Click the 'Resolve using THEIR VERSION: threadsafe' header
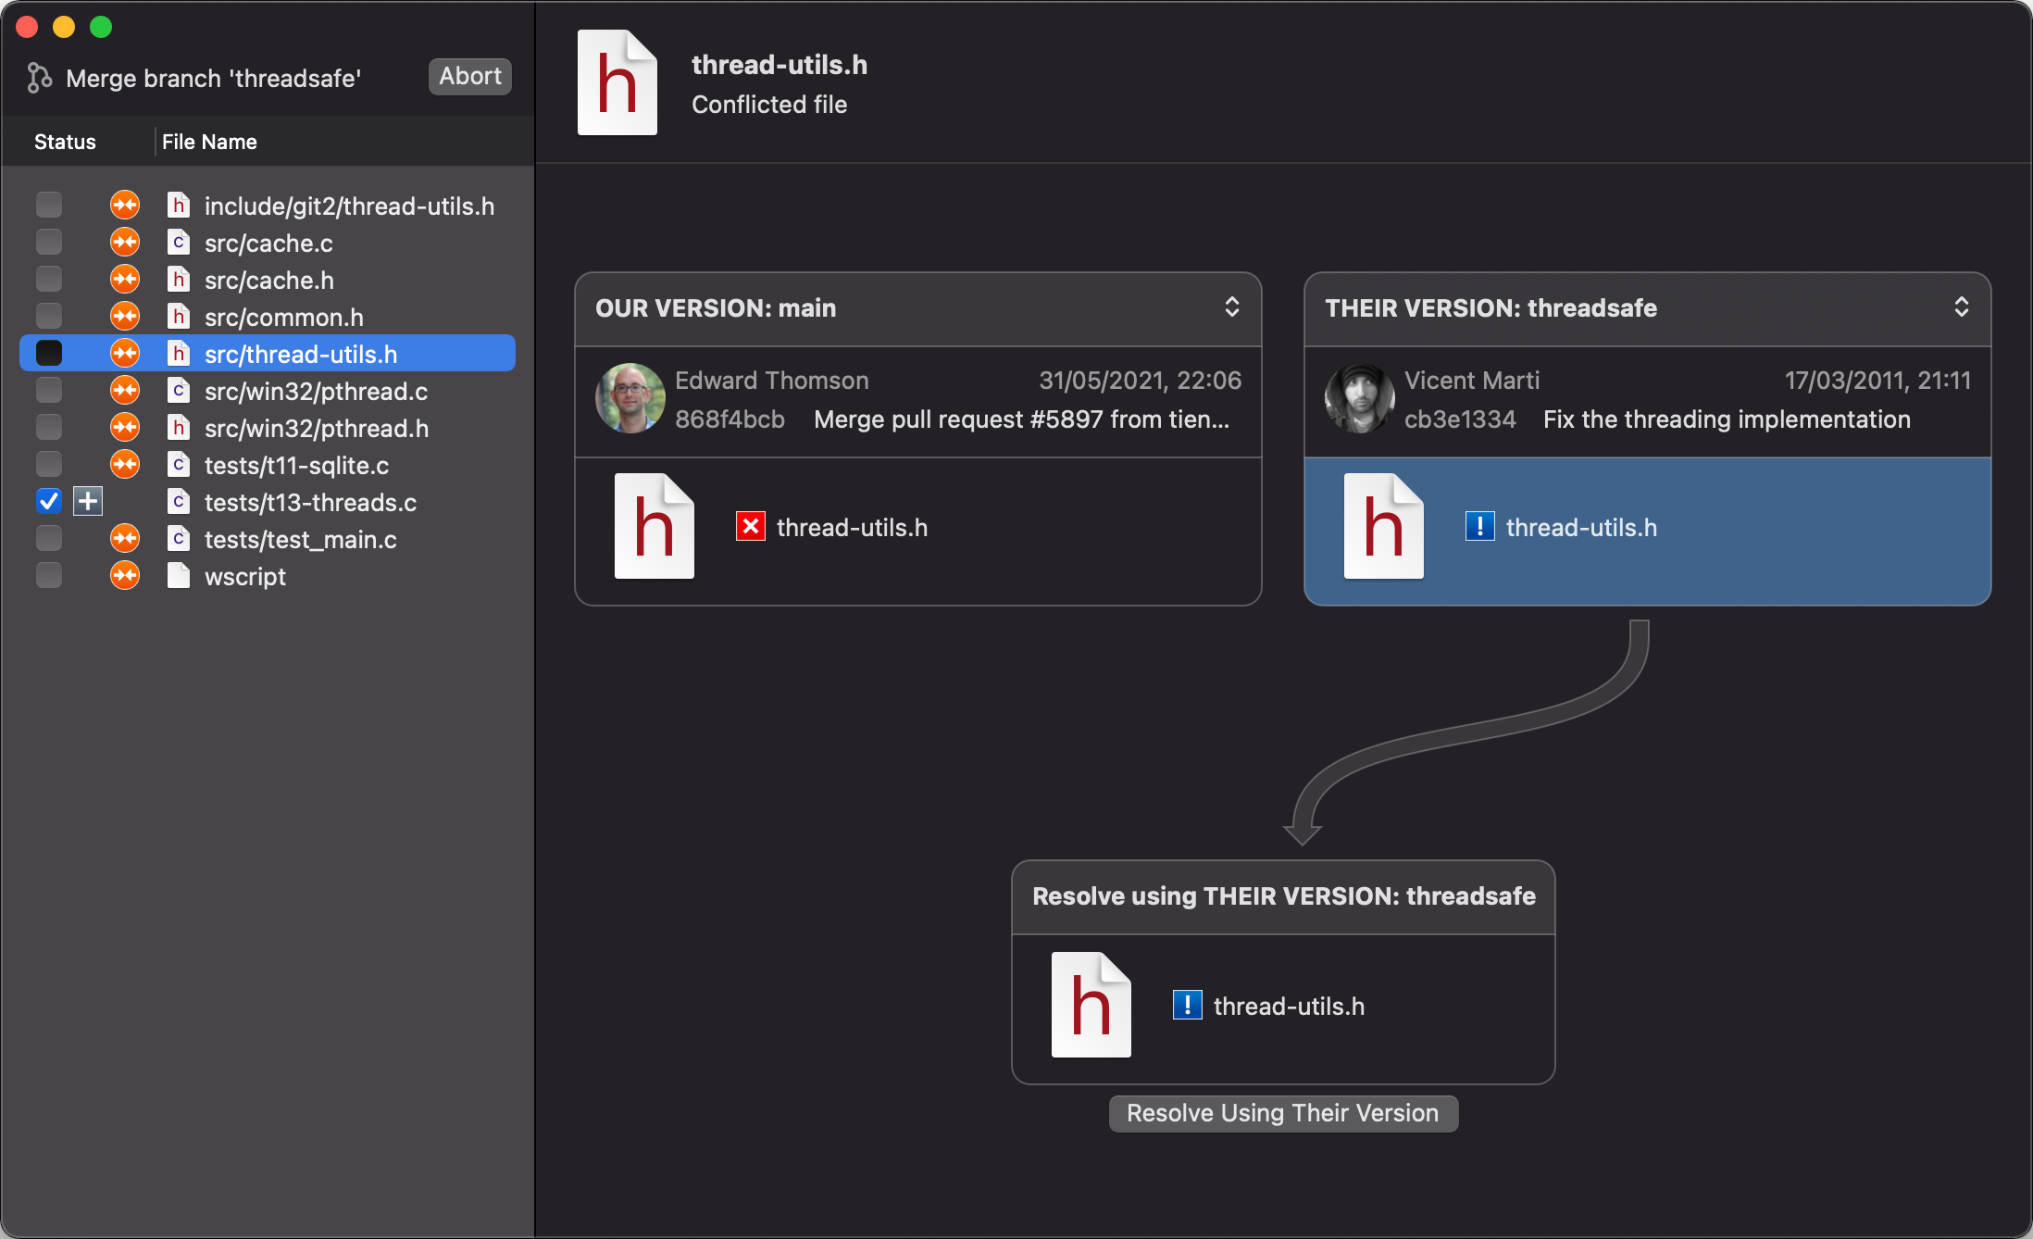 point(1284,896)
